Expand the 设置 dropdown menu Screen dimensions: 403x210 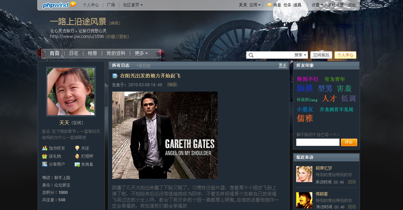317,5
